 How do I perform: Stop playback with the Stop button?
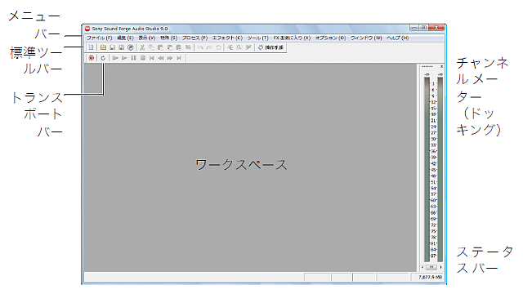143,58
